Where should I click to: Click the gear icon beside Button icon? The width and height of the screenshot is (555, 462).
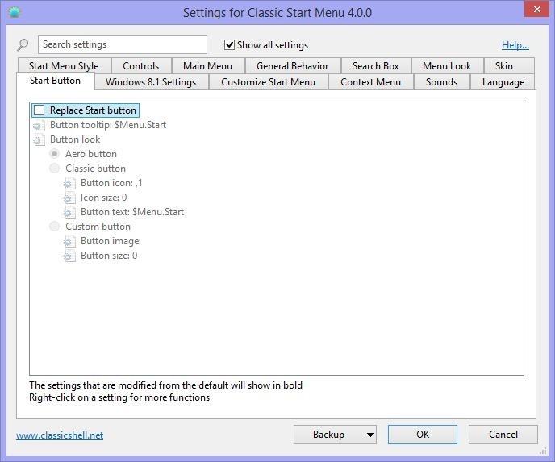[x=69, y=183]
